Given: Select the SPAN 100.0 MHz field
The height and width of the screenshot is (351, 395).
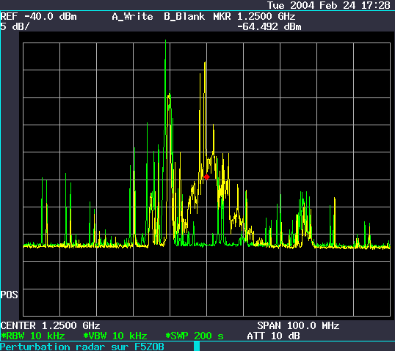Looking at the screenshot, I should [x=298, y=325].
